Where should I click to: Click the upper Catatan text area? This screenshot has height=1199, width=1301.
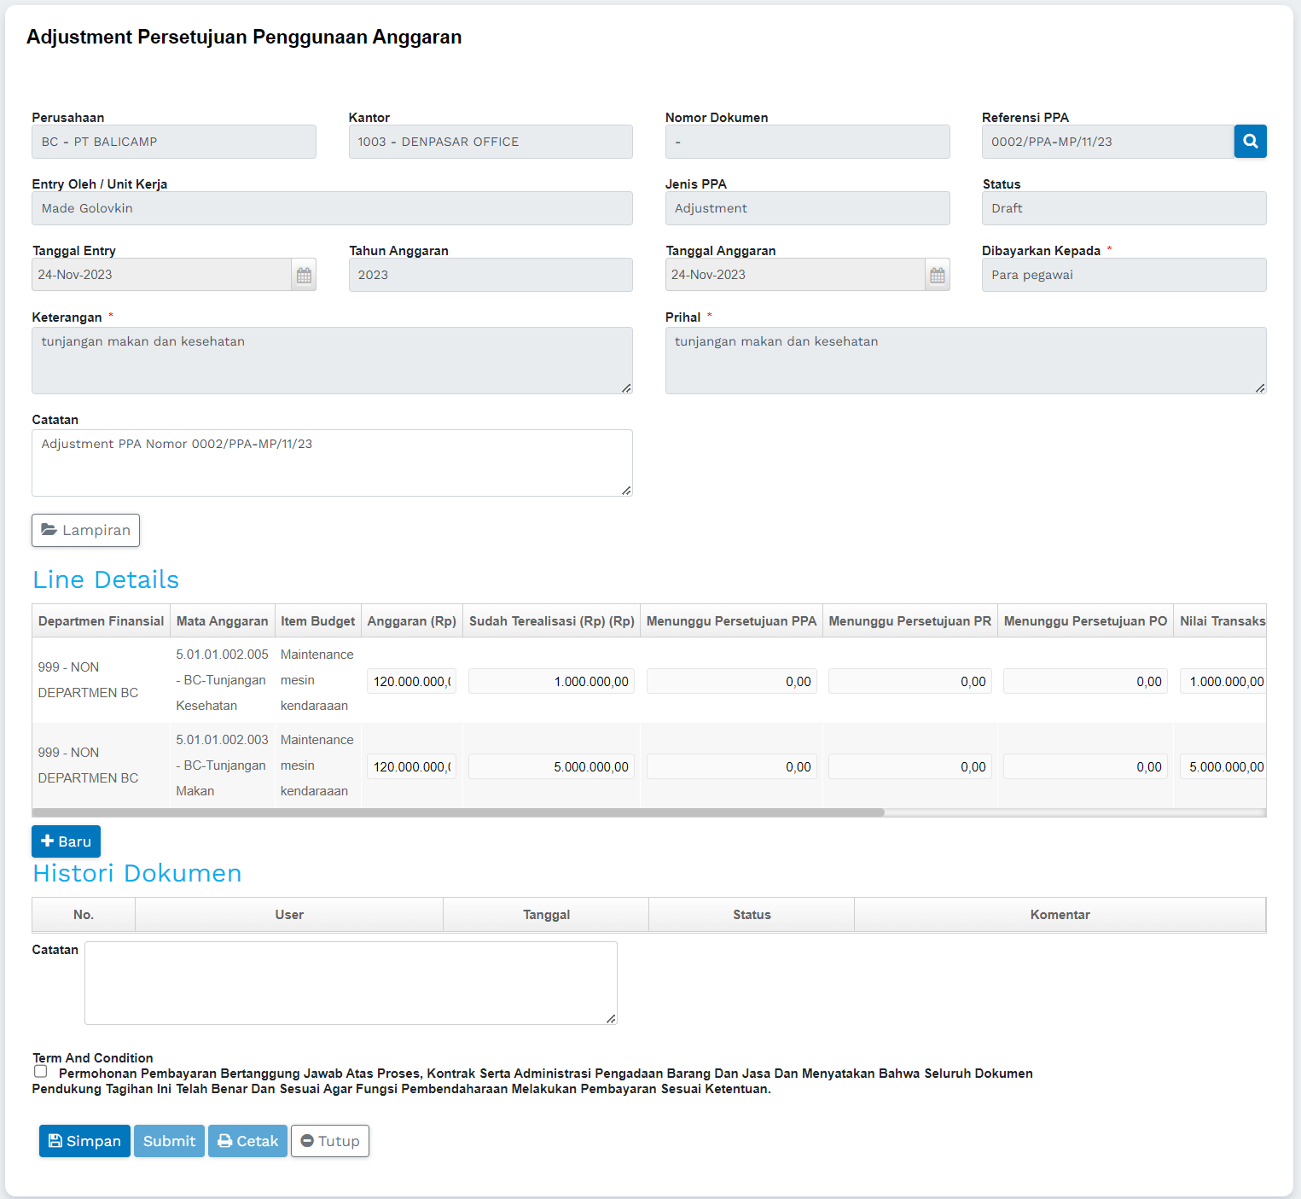click(332, 463)
